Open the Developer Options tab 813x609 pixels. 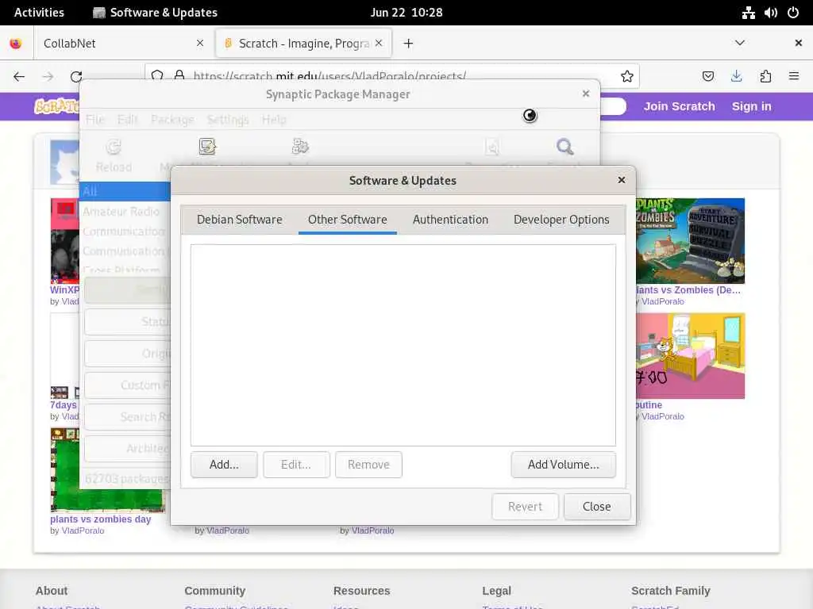pos(561,220)
